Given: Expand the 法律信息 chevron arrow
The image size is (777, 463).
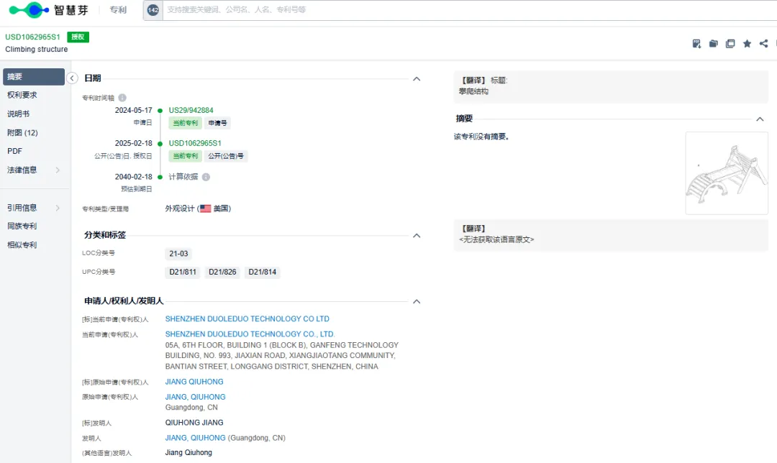Looking at the screenshot, I should [58, 170].
